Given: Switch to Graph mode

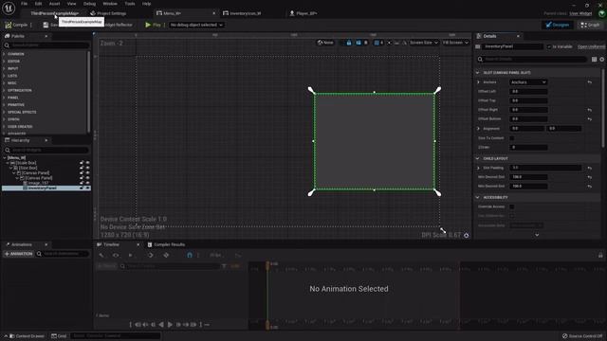Looking at the screenshot, I should coord(590,25).
